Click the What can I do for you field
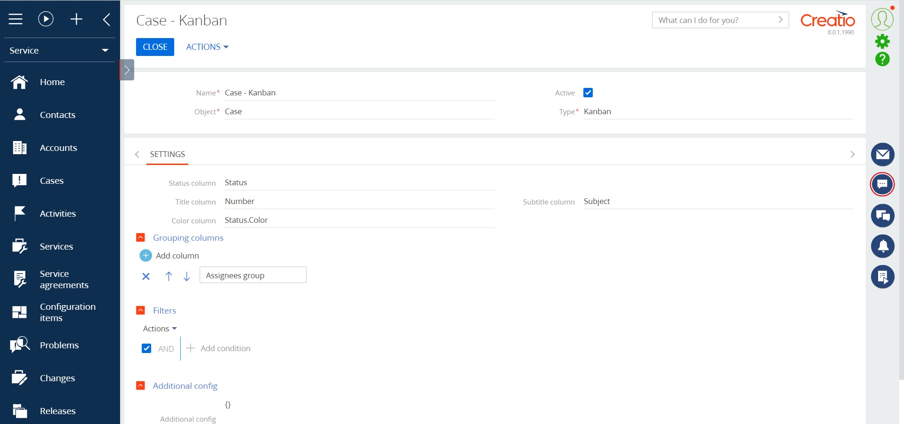The image size is (904, 424). (x=711, y=20)
